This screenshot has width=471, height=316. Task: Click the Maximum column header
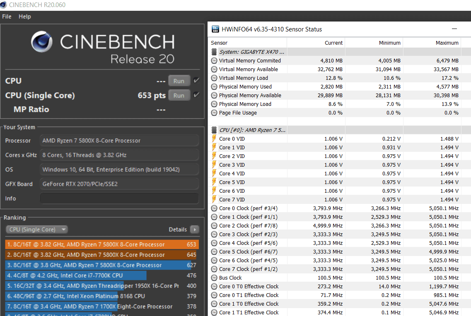click(x=432, y=43)
